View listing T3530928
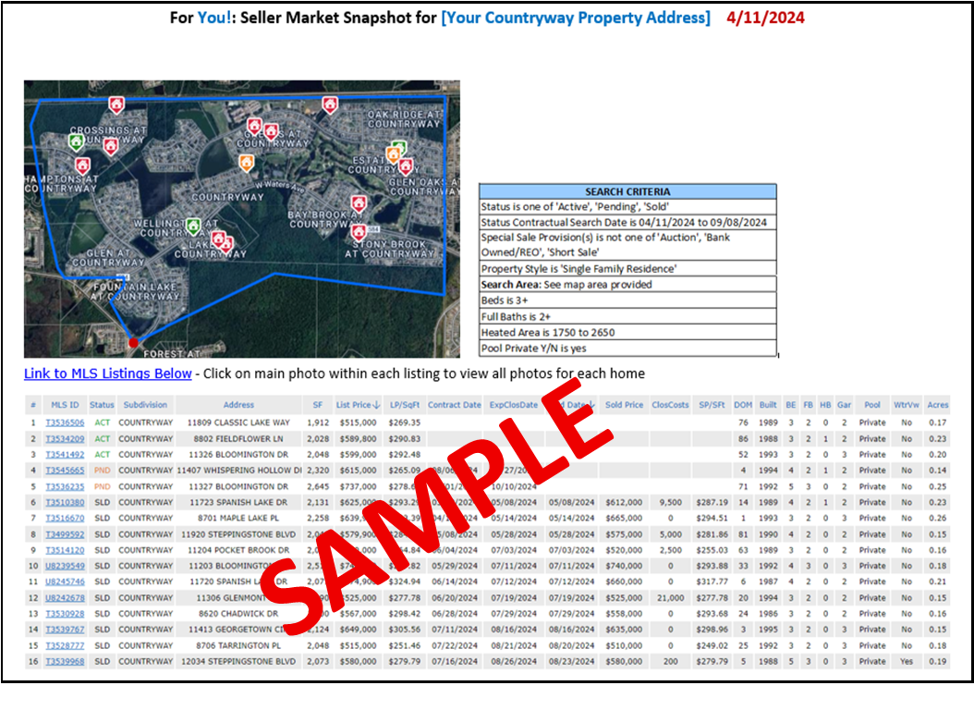 coord(65,614)
